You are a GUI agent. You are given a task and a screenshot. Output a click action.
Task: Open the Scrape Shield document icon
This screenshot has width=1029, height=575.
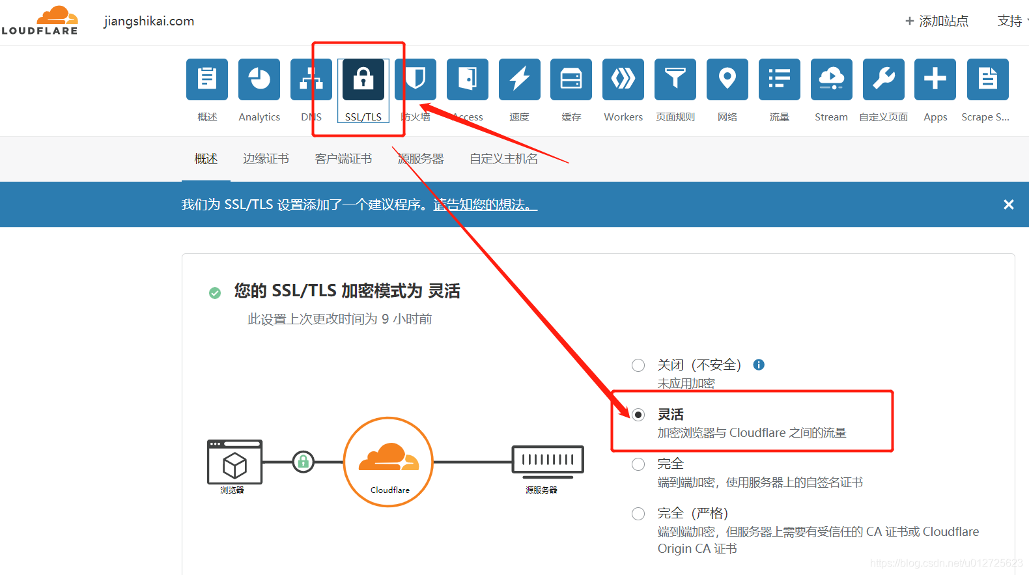[x=988, y=79]
